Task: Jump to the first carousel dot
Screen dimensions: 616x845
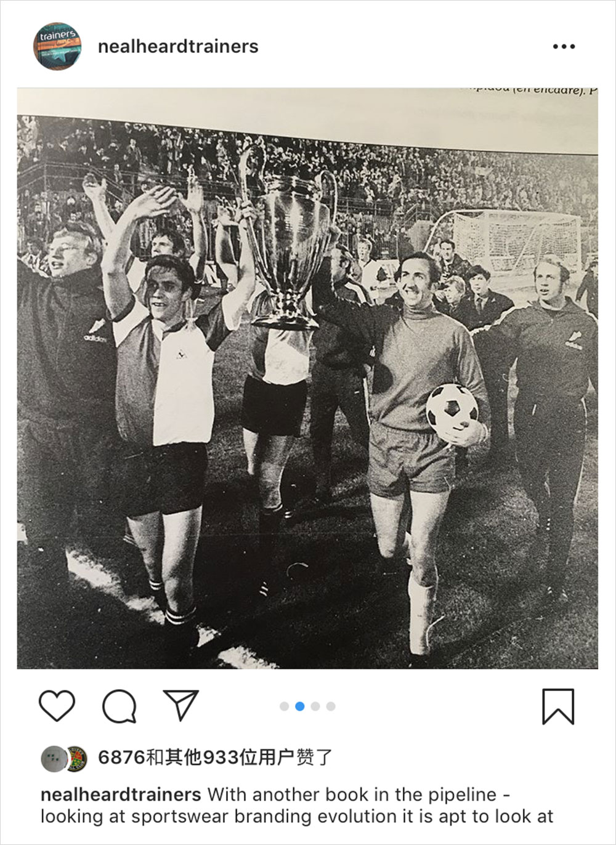Action: 284,706
